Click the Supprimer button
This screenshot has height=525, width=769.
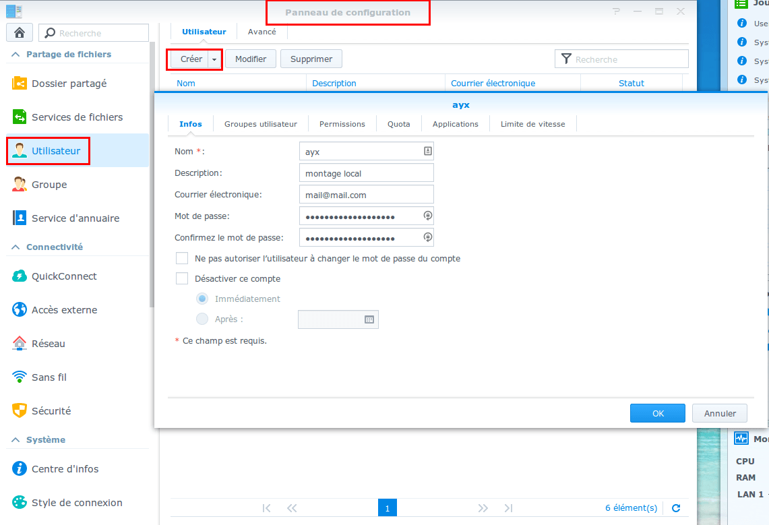311,59
